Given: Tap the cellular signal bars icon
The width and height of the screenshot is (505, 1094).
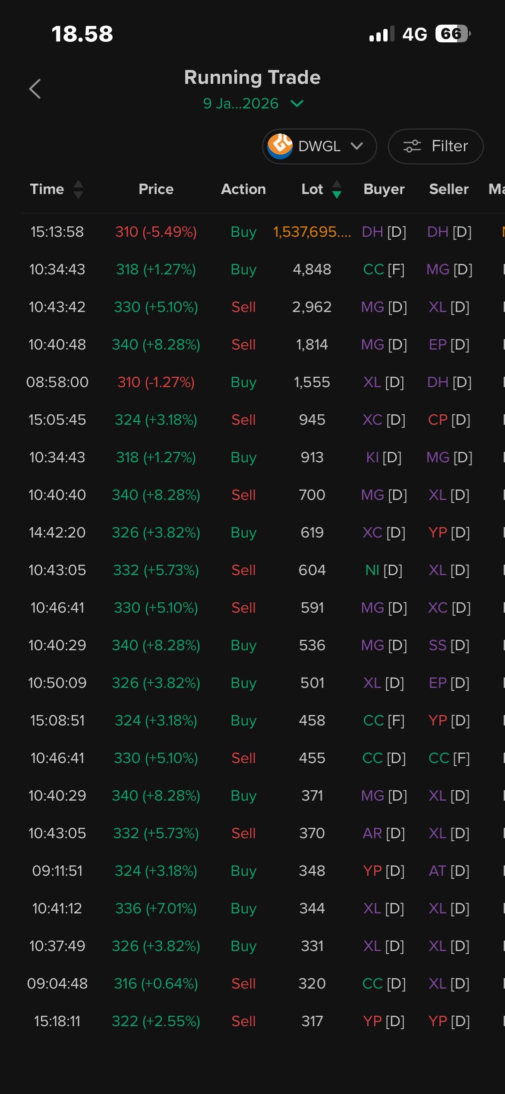Looking at the screenshot, I should tap(382, 34).
